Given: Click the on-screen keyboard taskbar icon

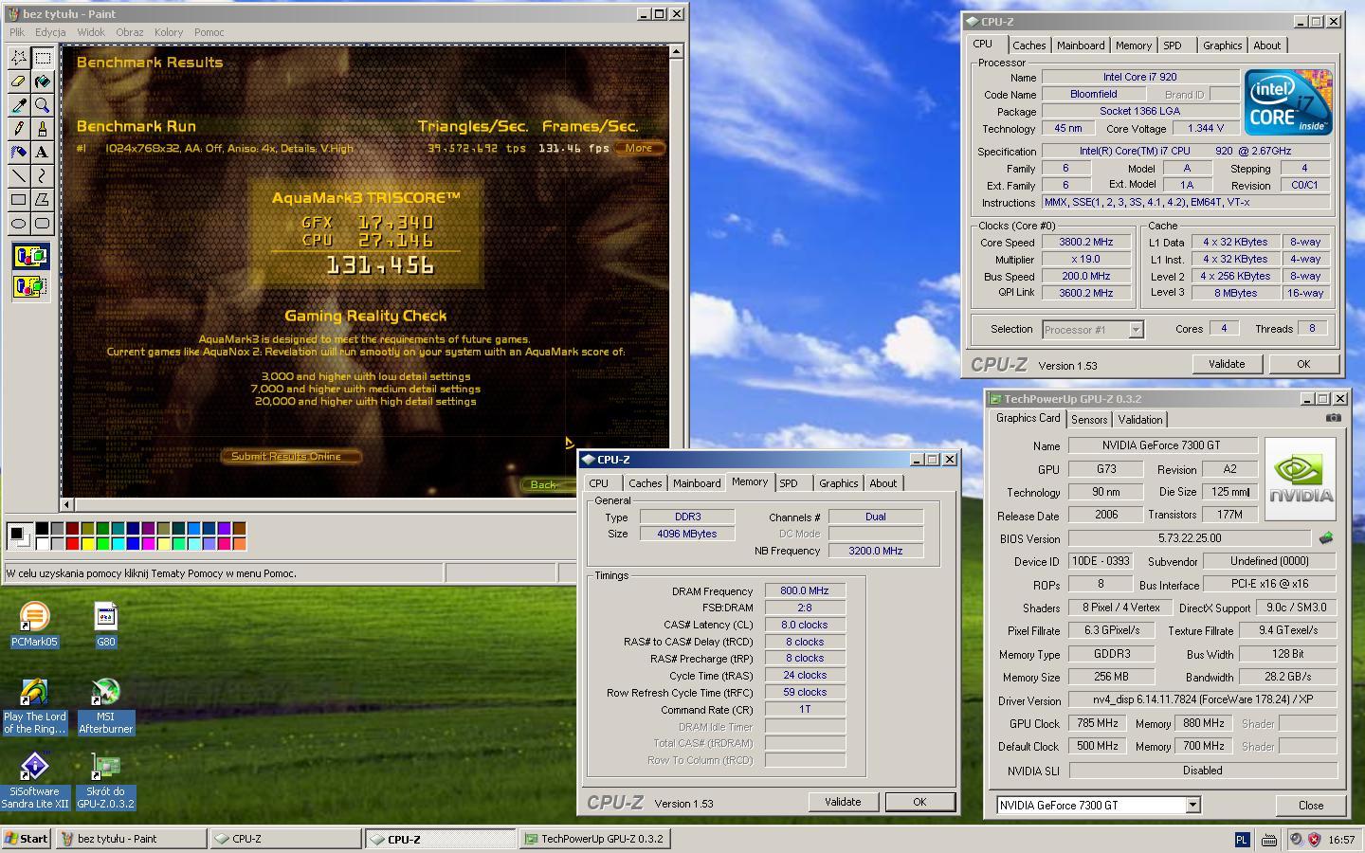Looking at the screenshot, I should coord(1269,839).
